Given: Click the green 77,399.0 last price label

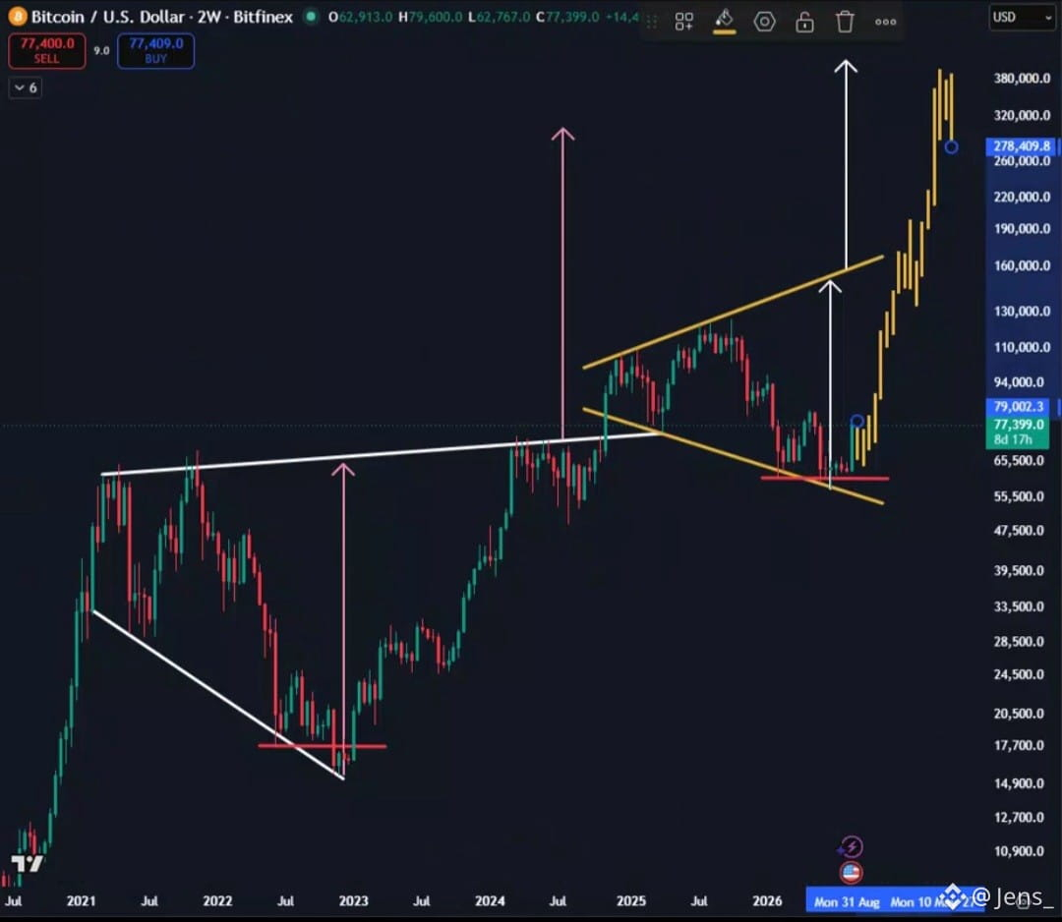Looking at the screenshot, I should (1018, 425).
